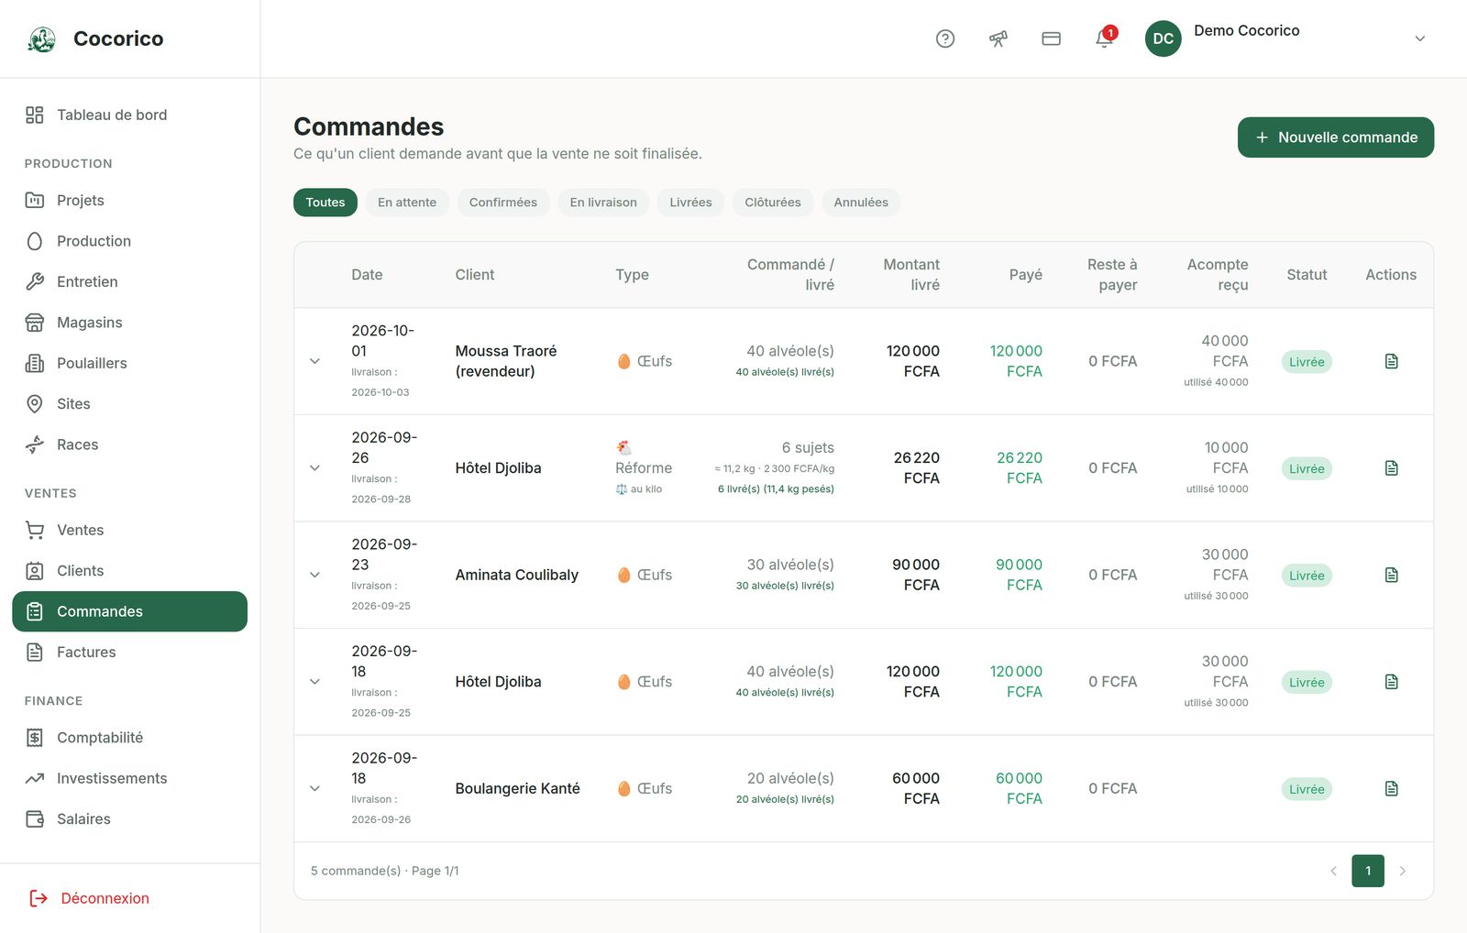Open the help question mark icon
This screenshot has width=1467, height=933.
click(x=945, y=38)
